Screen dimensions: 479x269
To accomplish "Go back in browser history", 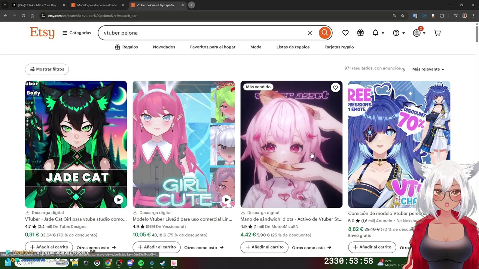I will tap(6, 16).
